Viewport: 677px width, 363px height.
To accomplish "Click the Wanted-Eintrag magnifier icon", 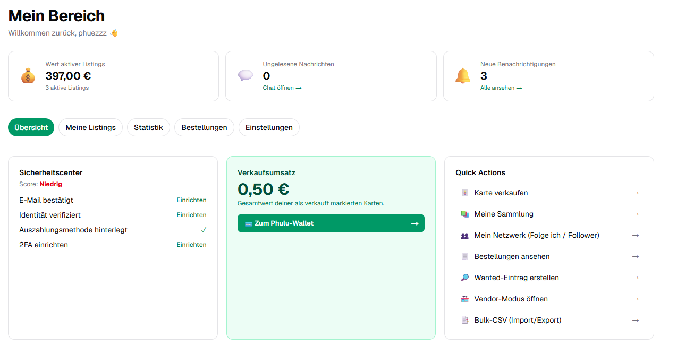I will coord(465,278).
